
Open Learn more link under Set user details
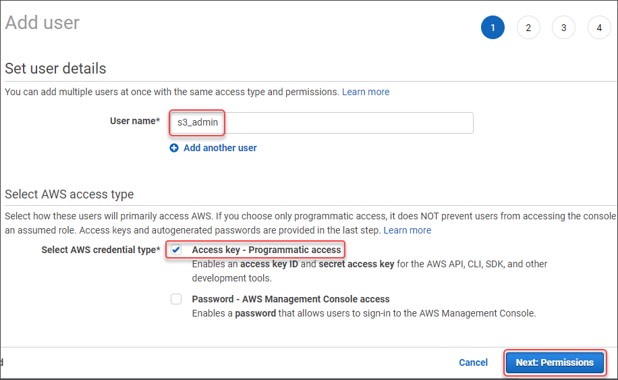click(366, 92)
